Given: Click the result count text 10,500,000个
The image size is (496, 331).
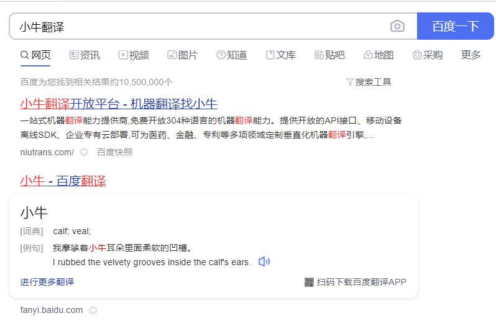Looking at the screenshot, I should [x=146, y=82].
